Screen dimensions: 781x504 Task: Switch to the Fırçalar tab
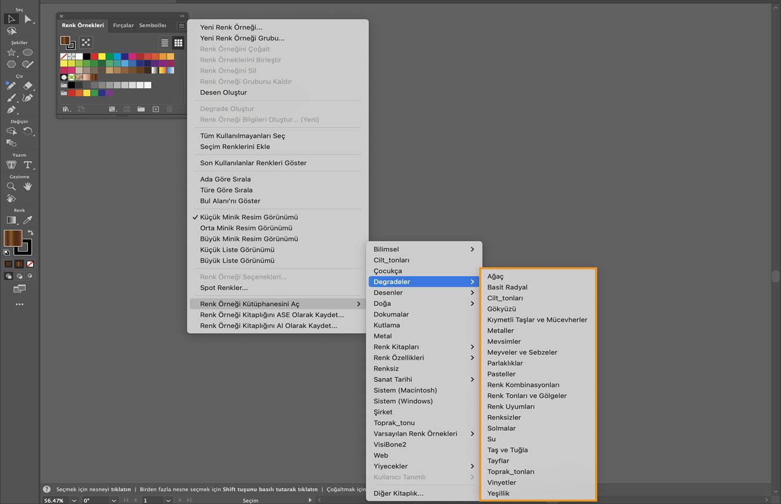(x=124, y=26)
